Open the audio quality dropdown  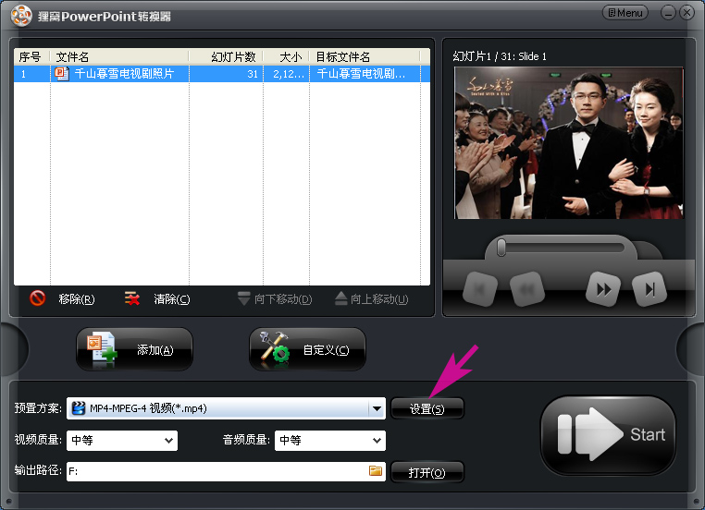(x=377, y=441)
